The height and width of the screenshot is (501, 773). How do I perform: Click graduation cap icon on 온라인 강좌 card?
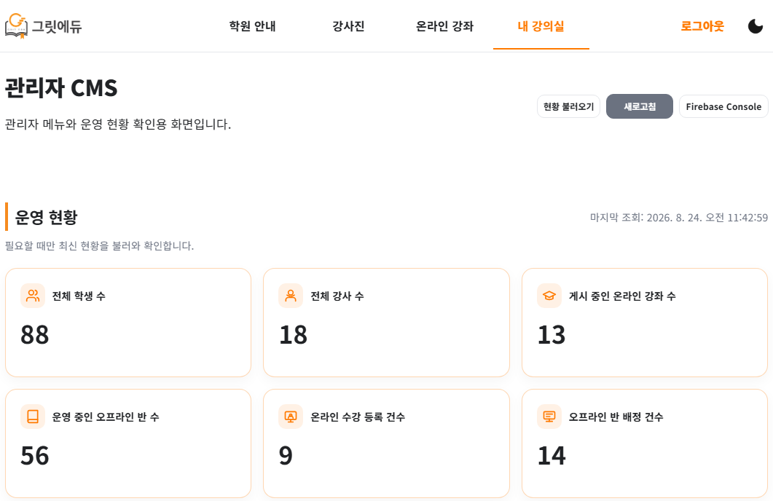point(549,296)
